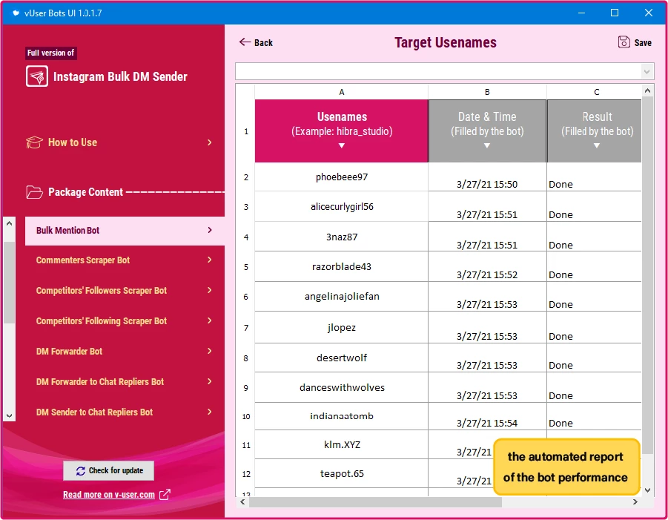Select the jlopez username cell

point(341,327)
